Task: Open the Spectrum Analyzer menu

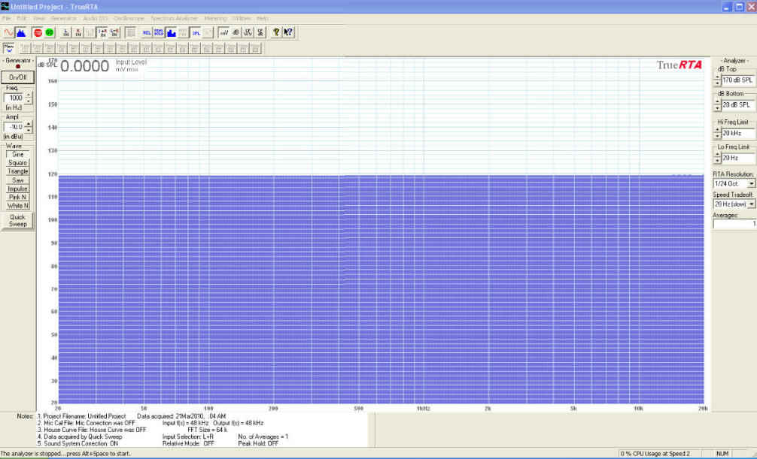Action: [x=175, y=18]
